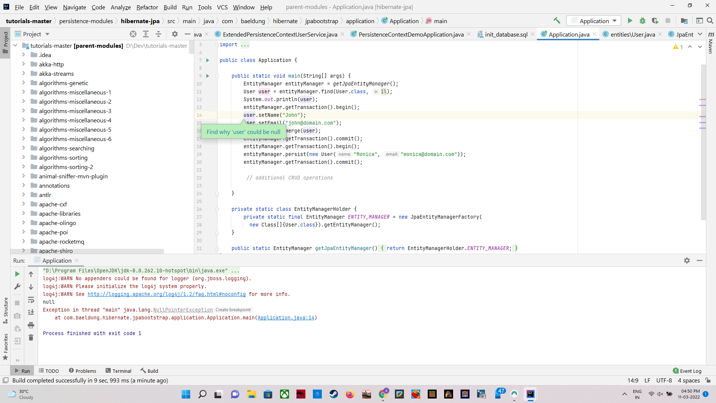Clear all console output with the trash icon
This screenshot has width=716, height=403.
[31, 337]
